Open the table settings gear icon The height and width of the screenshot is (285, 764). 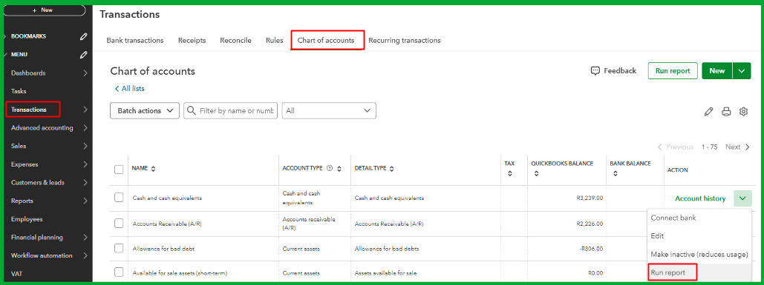coord(743,112)
